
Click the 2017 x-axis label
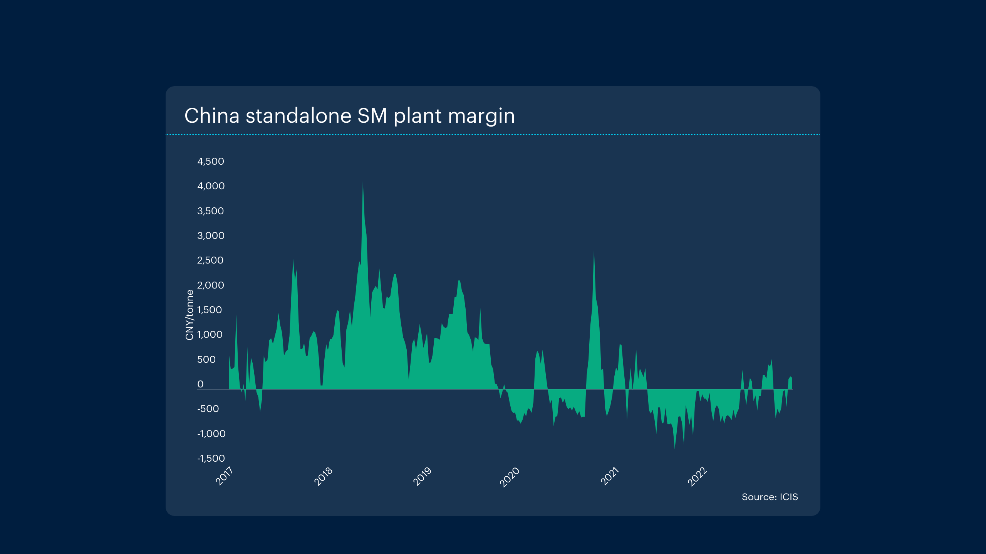[224, 476]
